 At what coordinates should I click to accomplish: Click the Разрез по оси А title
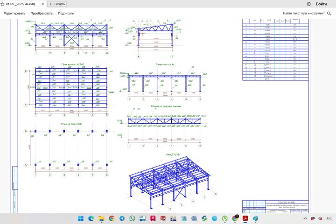165,64
